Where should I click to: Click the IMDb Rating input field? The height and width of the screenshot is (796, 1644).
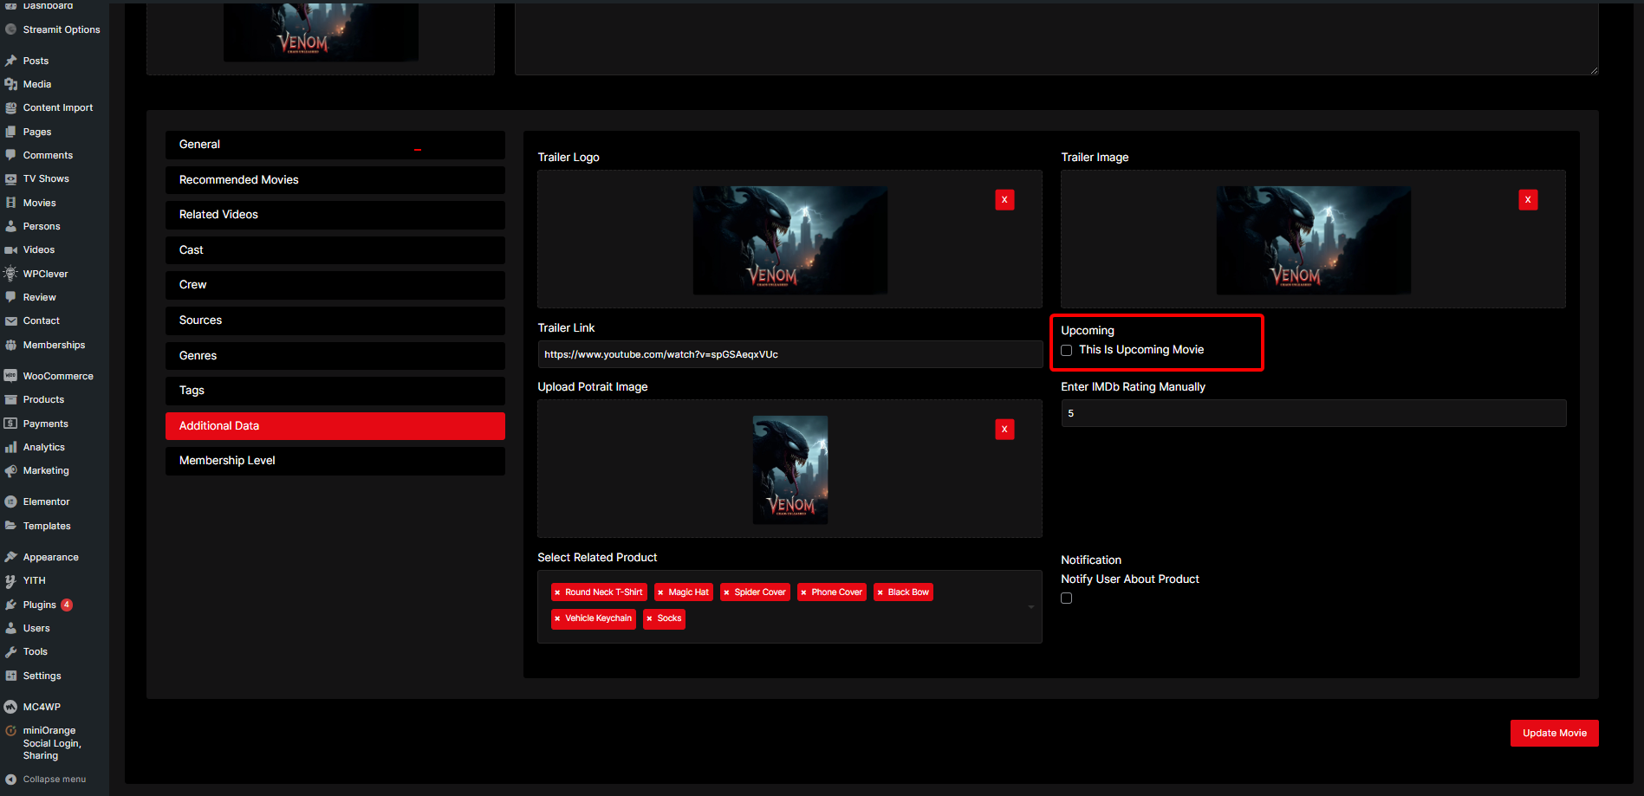(1314, 413)
